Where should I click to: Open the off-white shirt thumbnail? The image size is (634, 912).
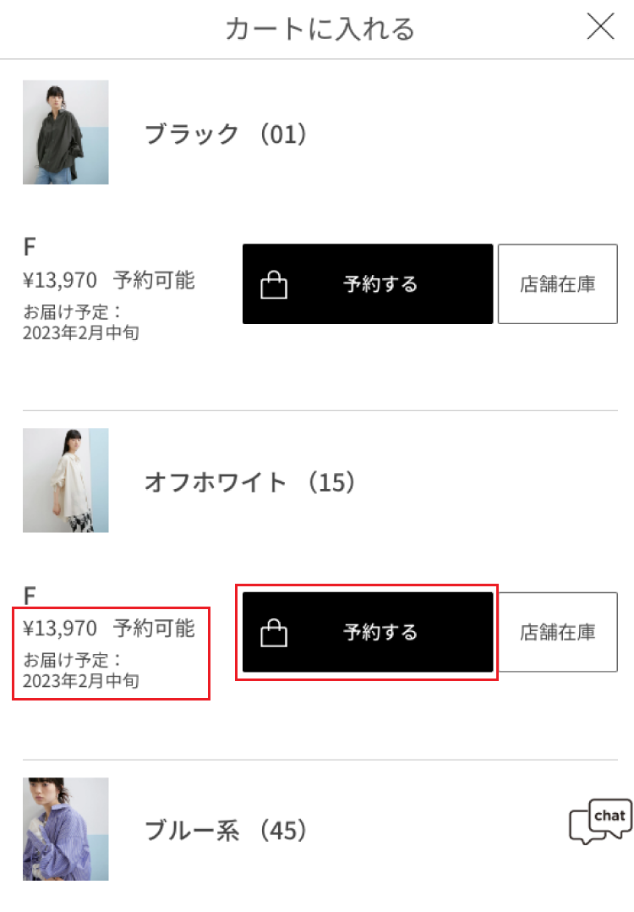tap(66, 481)
